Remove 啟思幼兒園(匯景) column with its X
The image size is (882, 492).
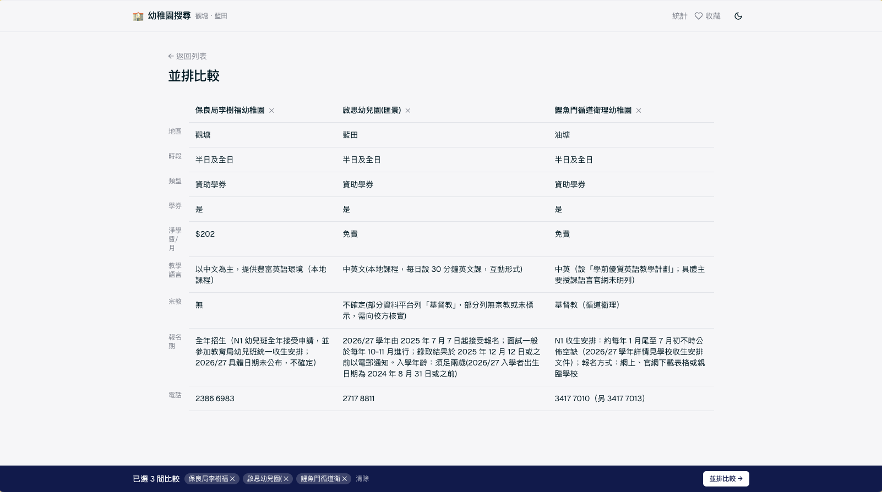408,111
